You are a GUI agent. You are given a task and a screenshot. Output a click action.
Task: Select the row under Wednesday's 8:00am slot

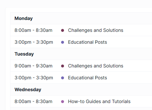(x=81, y=109)
